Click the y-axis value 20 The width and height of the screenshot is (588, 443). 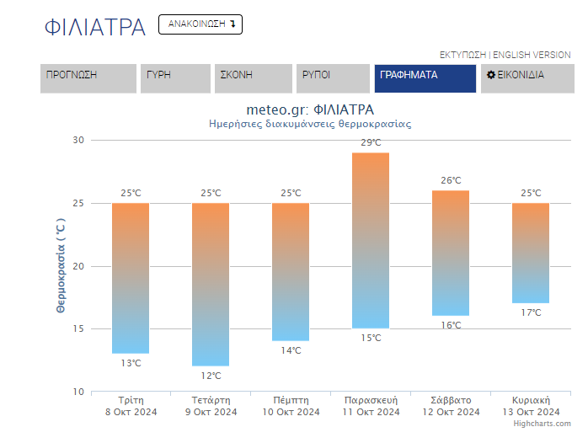[78, 266]
